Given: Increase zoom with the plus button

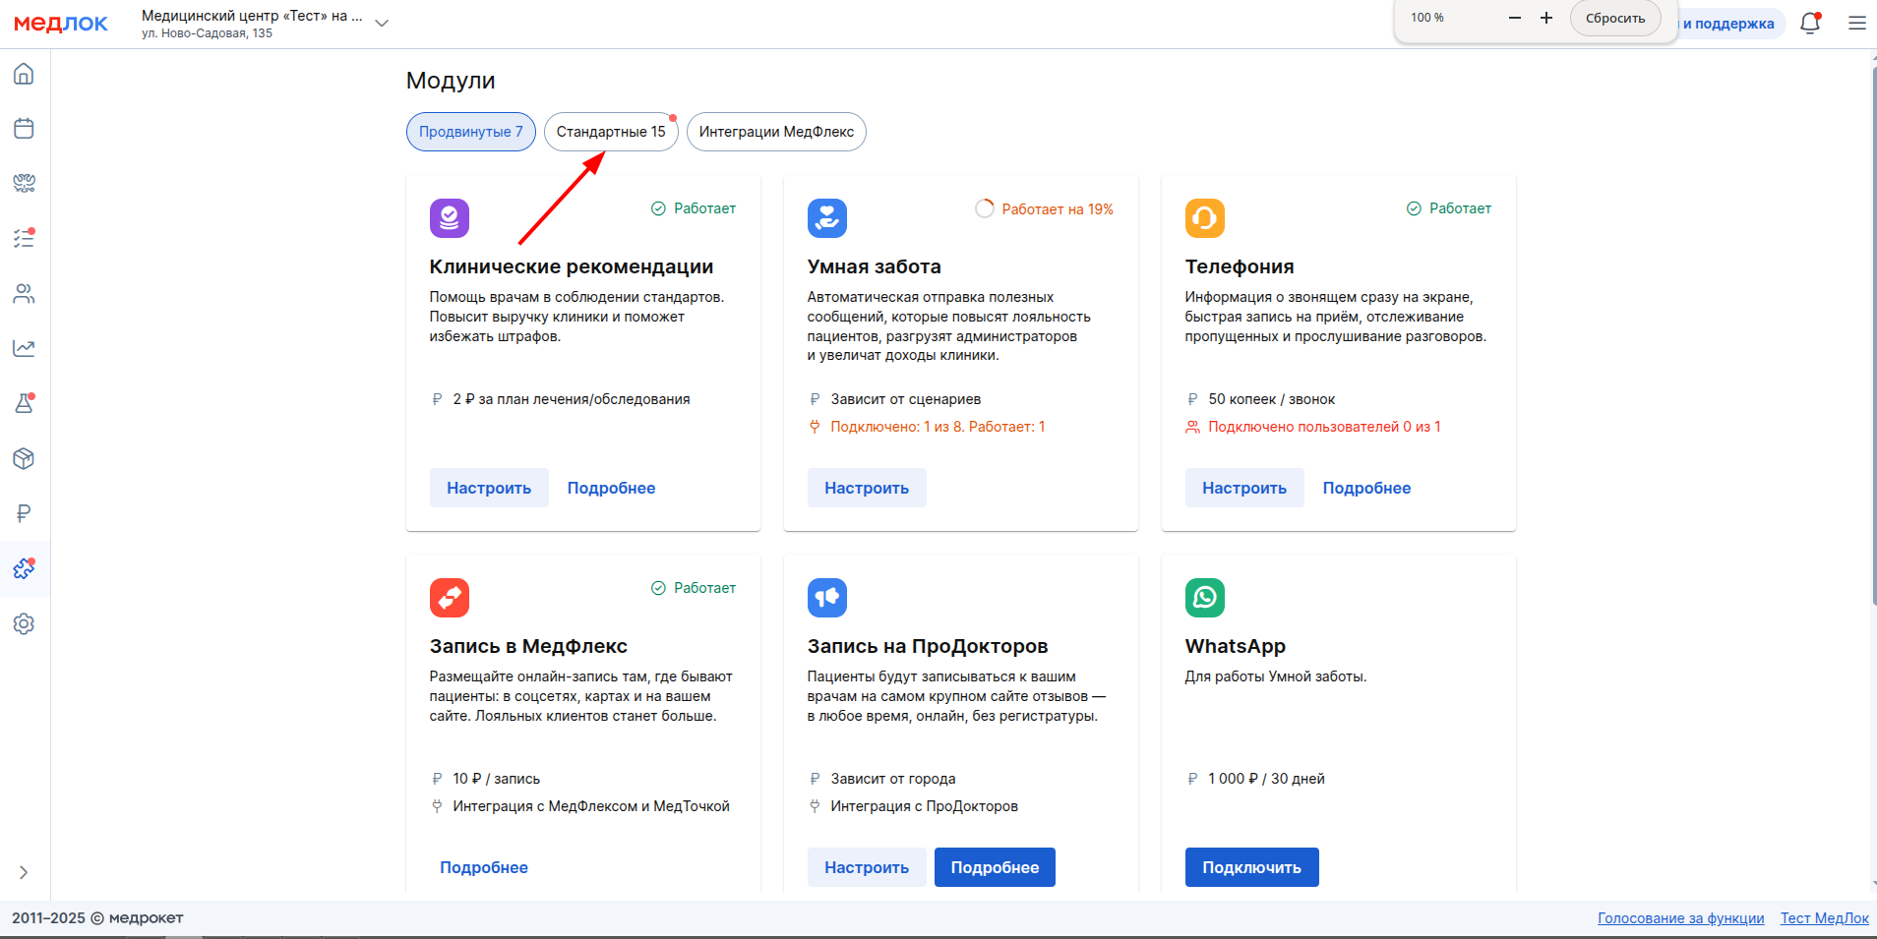Looking at the screenshot, I should 1546,18.
